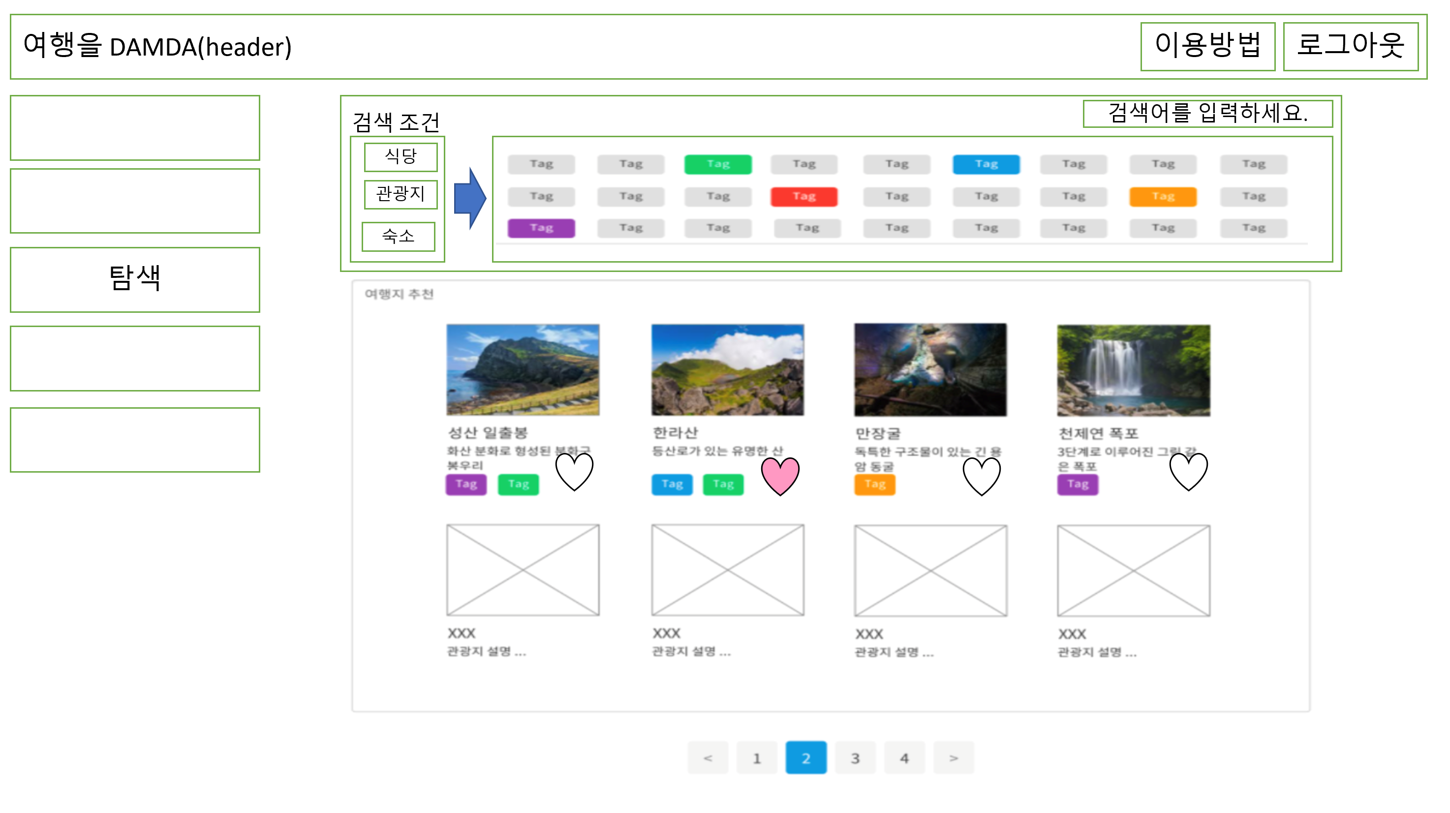
Task: Open 이용방법 in the header
Action: click(1207, 46)
